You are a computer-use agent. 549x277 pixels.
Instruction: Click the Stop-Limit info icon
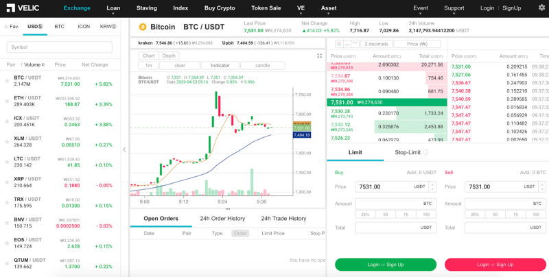pyautogui.click(x=425, y=152)
